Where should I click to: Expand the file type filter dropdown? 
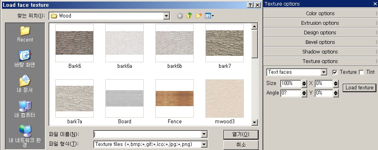(x=204, y=144)
